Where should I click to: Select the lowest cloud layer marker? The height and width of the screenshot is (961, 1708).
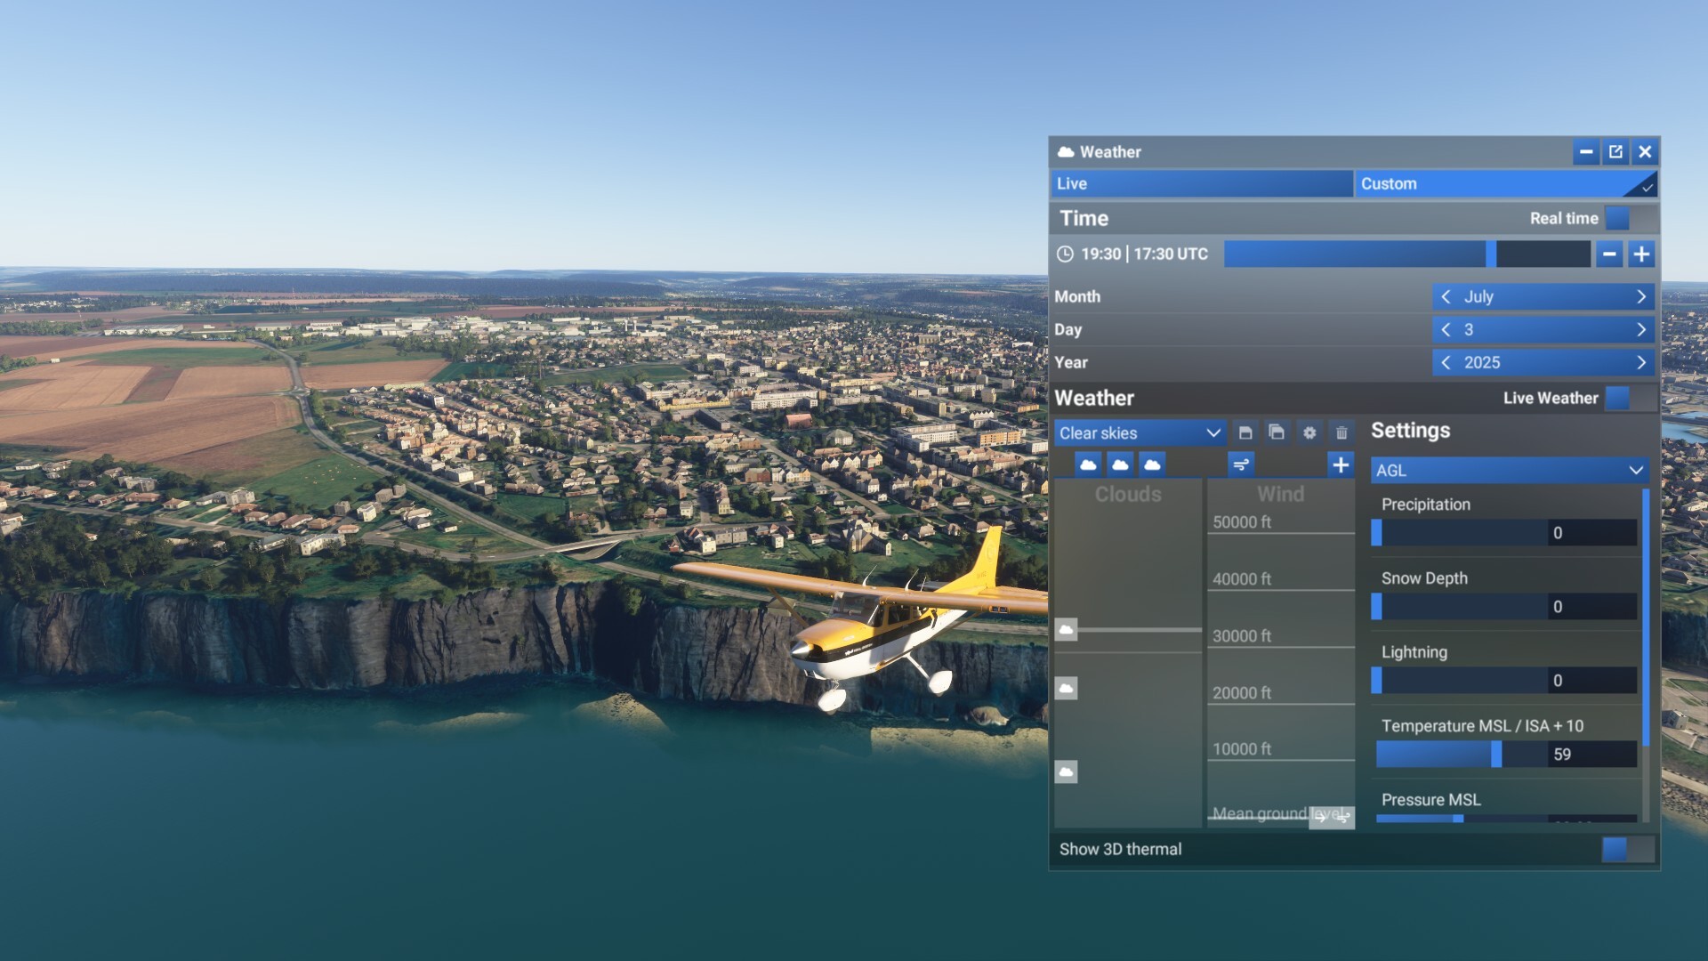click(x=1066, y=771)
